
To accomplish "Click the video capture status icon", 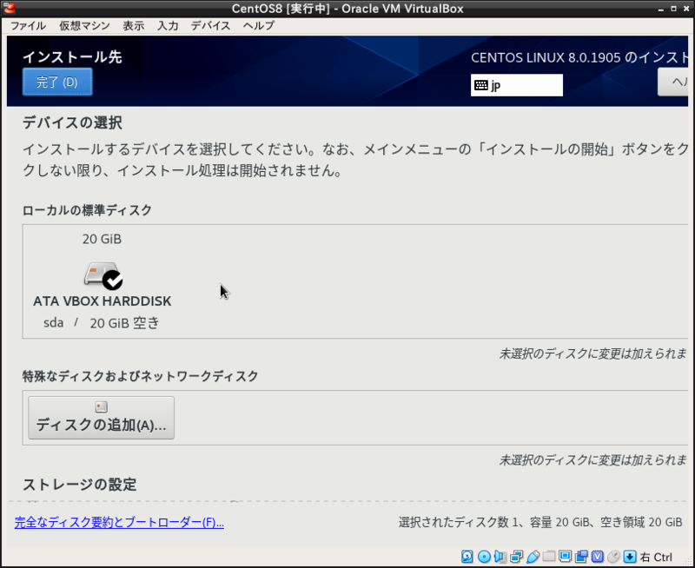I will pyautogui.click(x=581, y=557).
